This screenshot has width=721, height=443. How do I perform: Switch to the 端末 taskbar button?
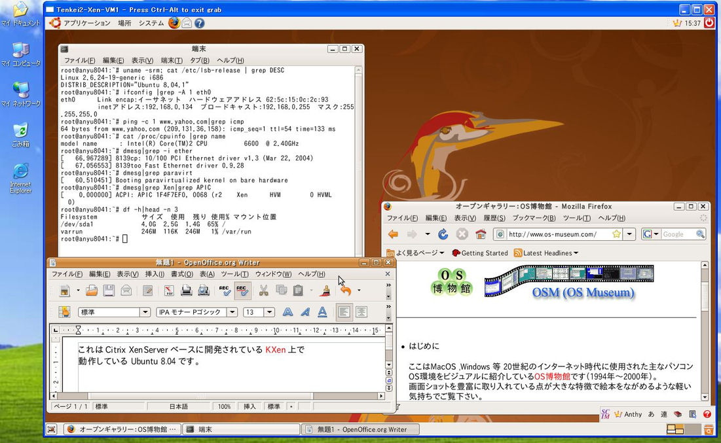pyautogui.click(x=241, y=429)
